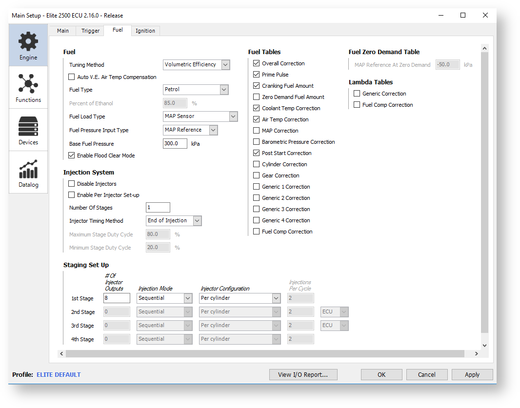Open the Injector Timing Method dropdown
The height and width of the screenshot is (408, 520).
[174, 221]
